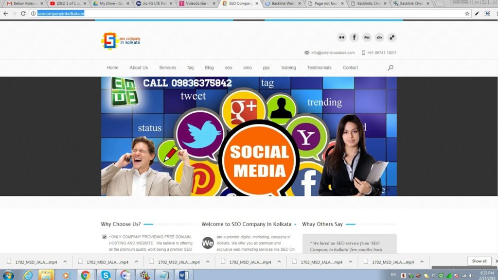
Task: Close the SEO Company tab
Action: (x=257, y=3)
